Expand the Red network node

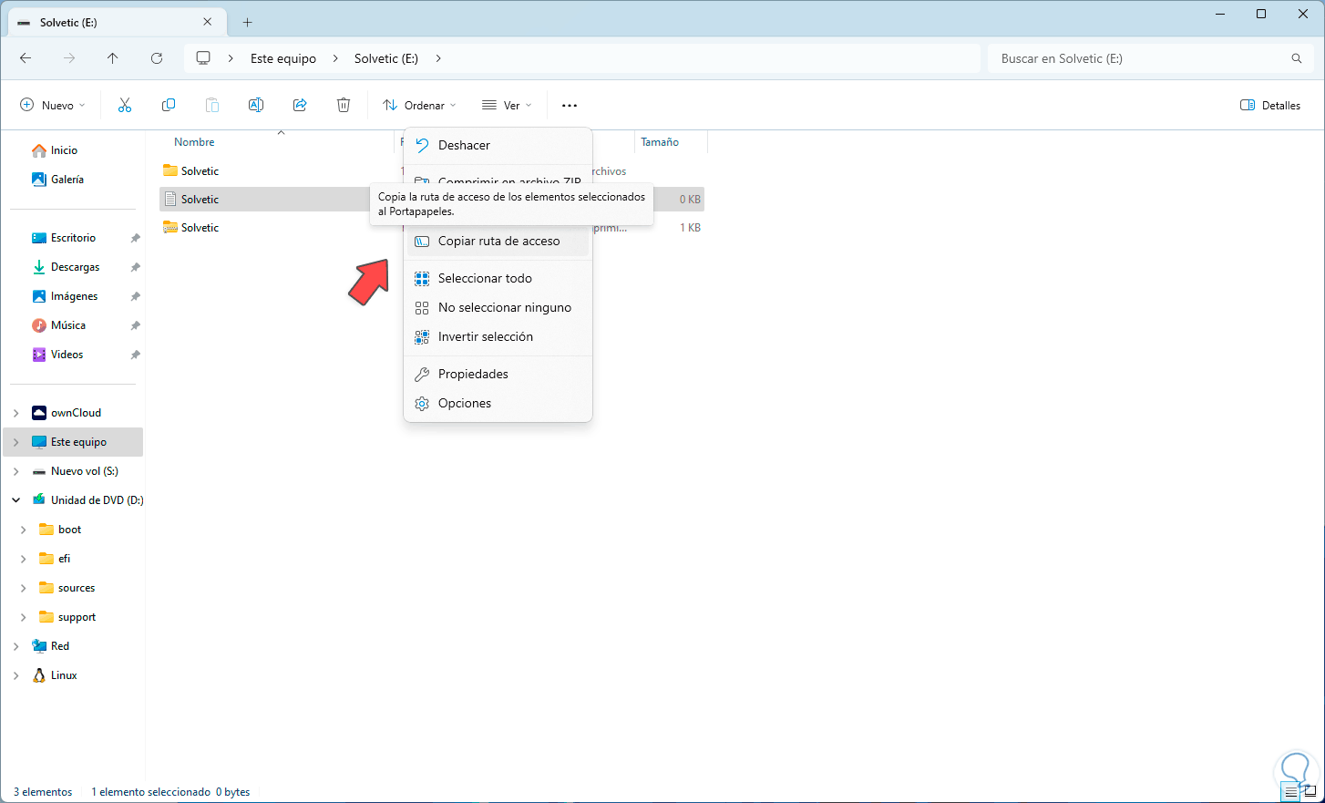point(15,646)
